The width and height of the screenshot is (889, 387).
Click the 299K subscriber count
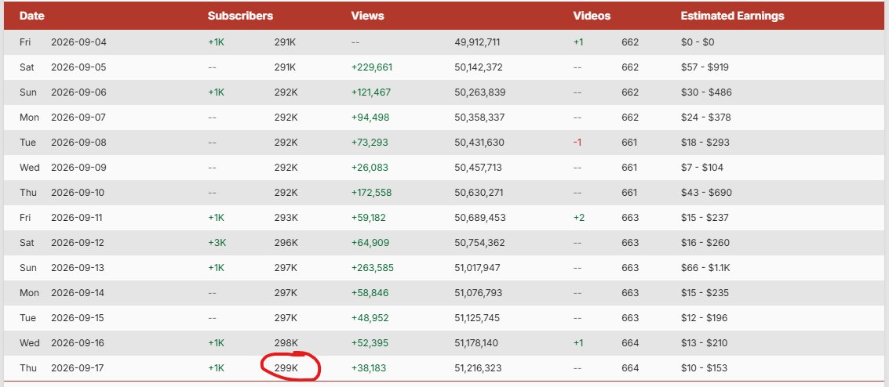pyautogui.click(x=286, y=368)
